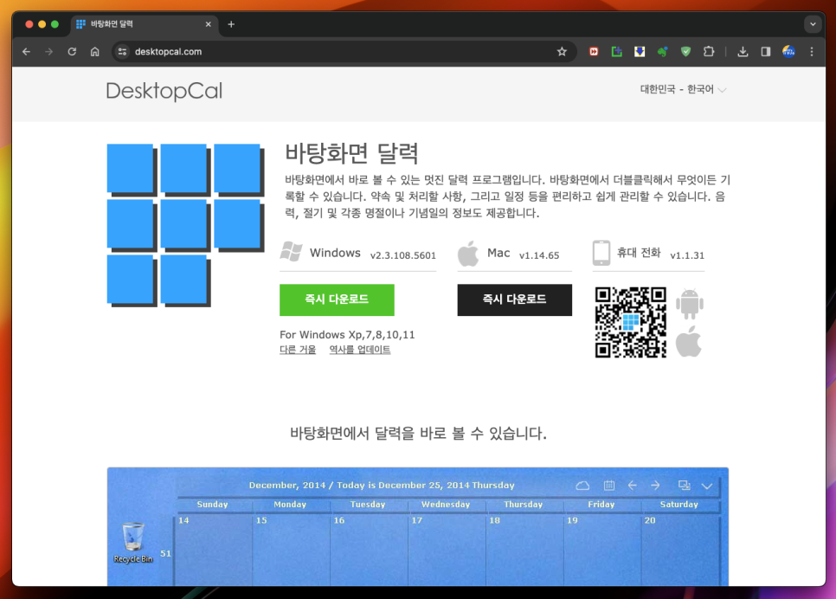Screen dimensions: 836x599
Task: Open the green plus page extension
Action: point(617,52)
